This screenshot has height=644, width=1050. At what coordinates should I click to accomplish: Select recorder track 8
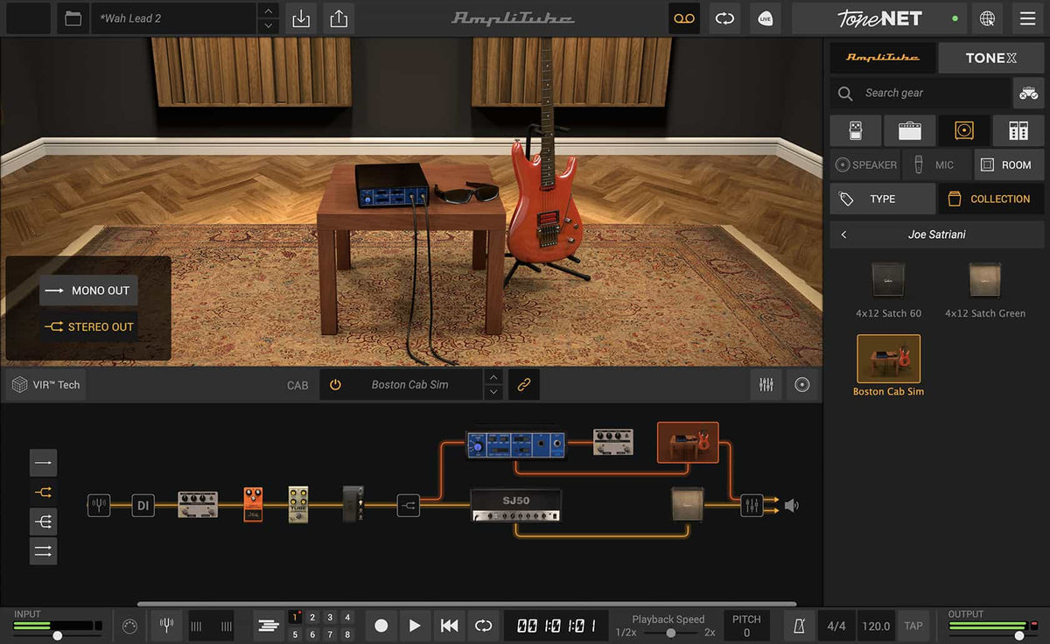coord(347,635)
